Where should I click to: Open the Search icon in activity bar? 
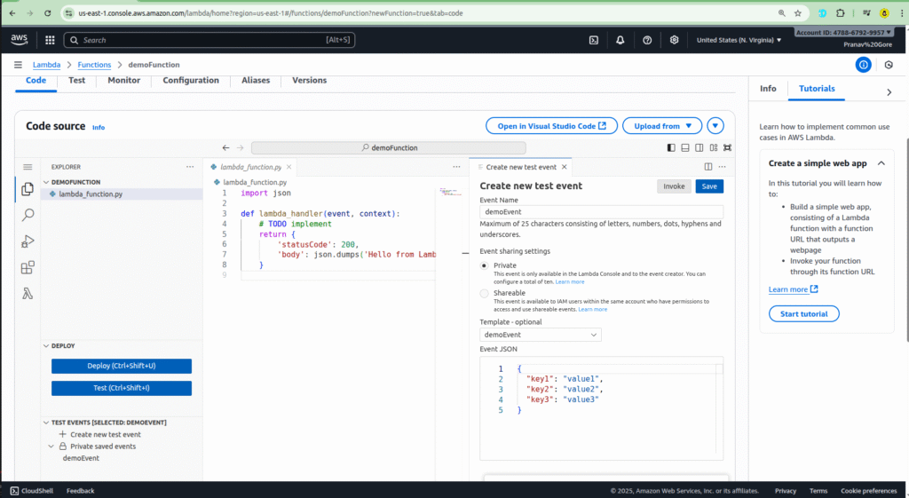click(28, 215)
